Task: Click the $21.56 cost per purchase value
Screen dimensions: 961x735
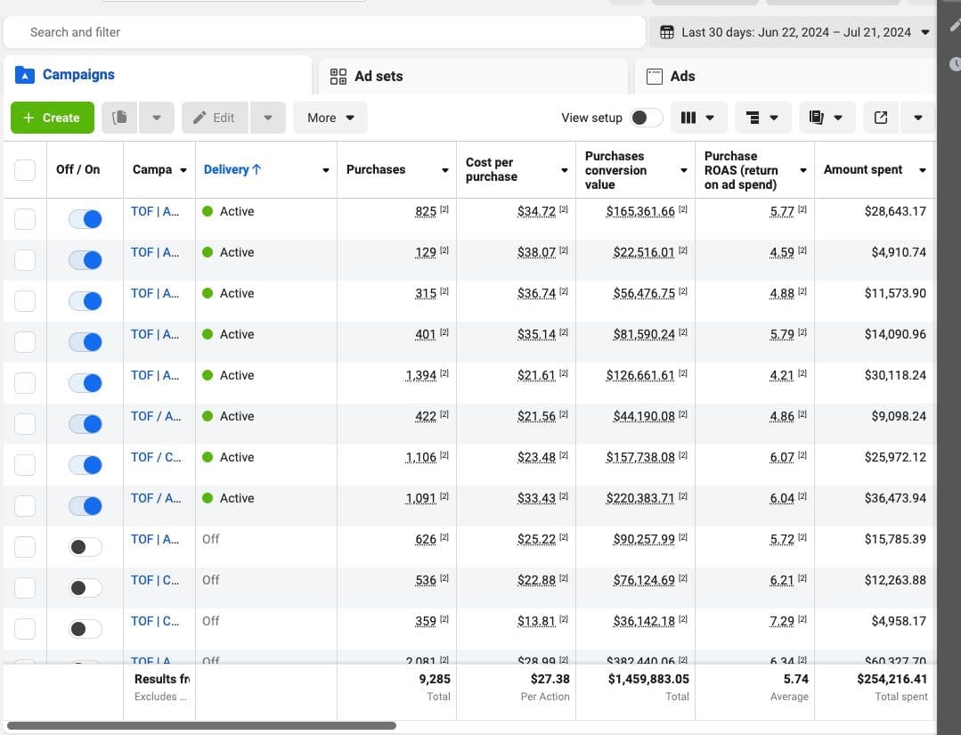Action: (536, 416)
